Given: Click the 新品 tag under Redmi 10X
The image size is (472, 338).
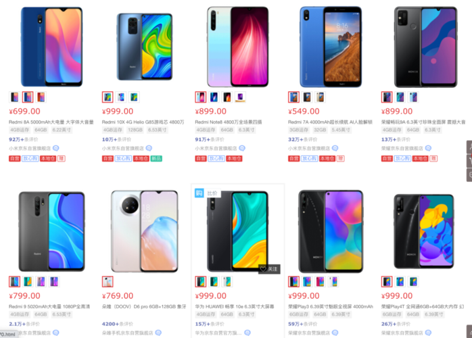Looking at the screenshot, I should coord(156,159).
